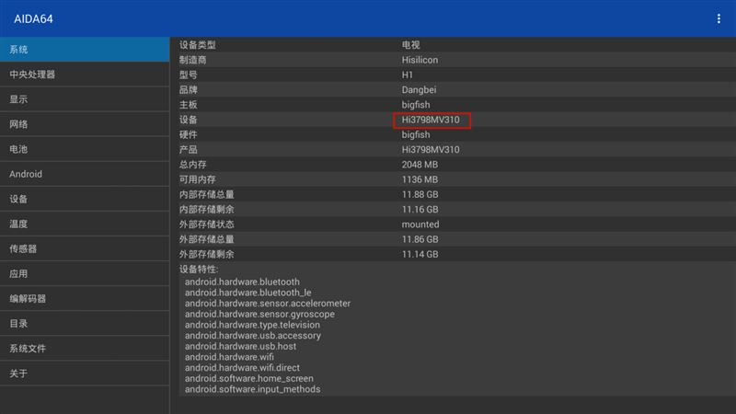Select the 内部存储剩余 value 11.16 GB
The height and width of the screenshot is (414, 736).
click(x=420, y=210)
